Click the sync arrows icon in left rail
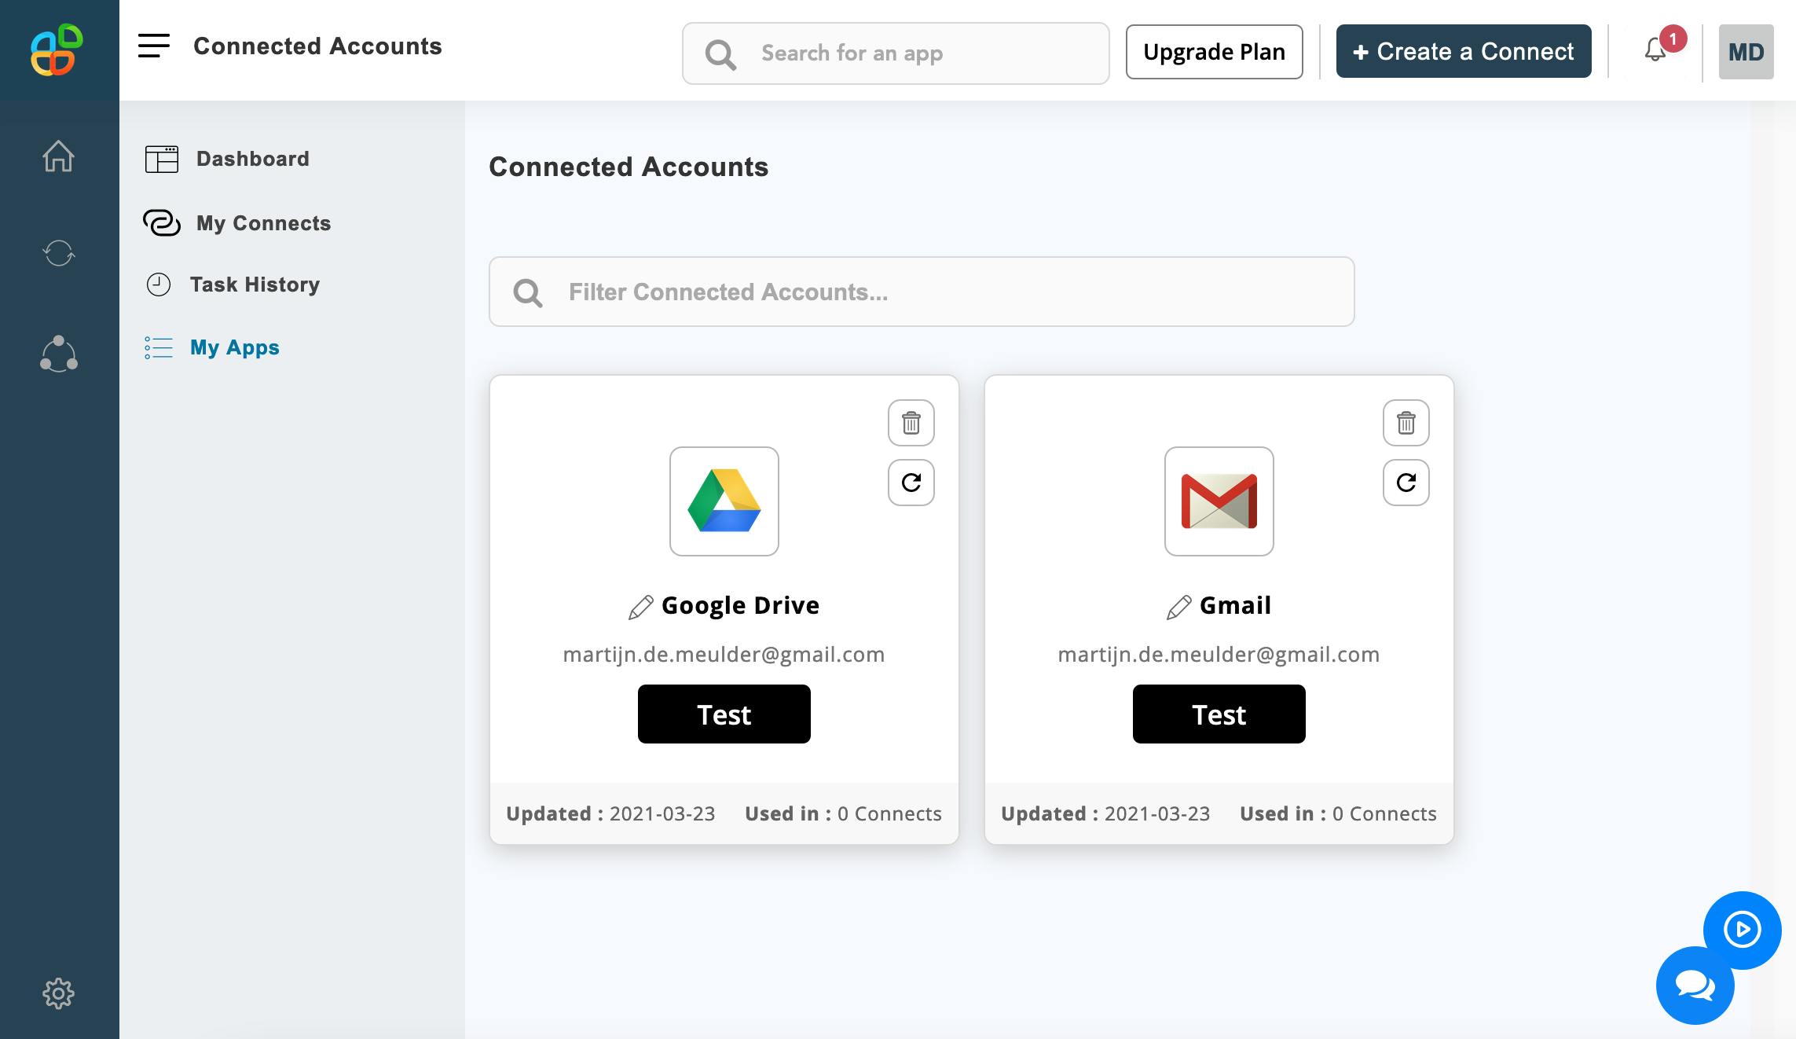Image resolution: width=1796 pixels, height=1039 pixels. 58,253
